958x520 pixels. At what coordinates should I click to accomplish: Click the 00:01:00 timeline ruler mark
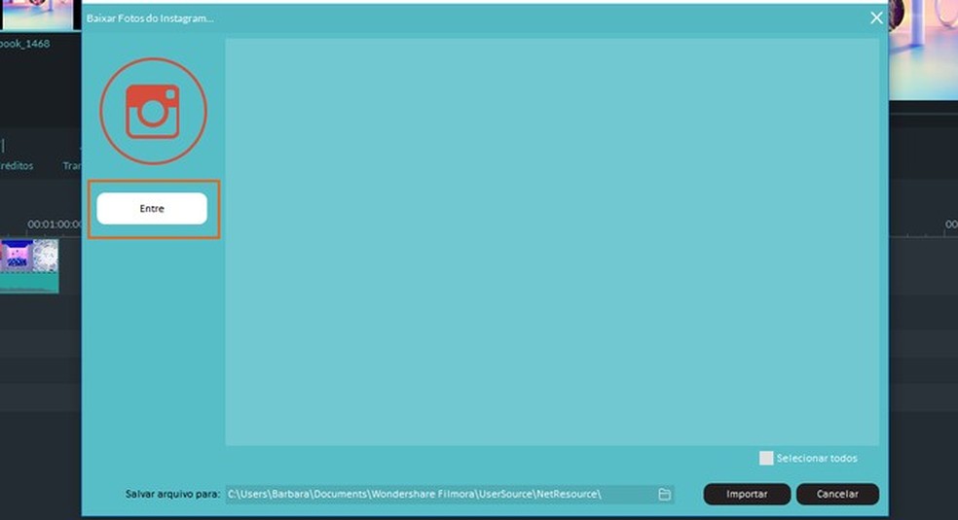[x=54, y=225]
